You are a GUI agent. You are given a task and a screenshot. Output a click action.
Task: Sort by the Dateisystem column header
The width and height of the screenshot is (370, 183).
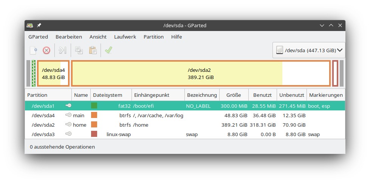click(107, 95)
